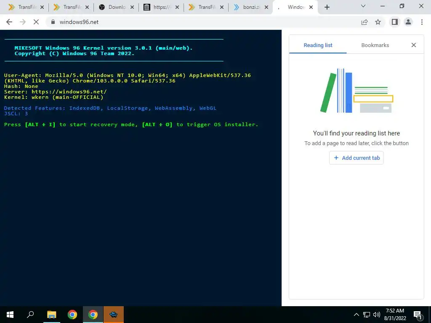Click the Add current tab button
The image size is (431, 323).
[356, 158]
